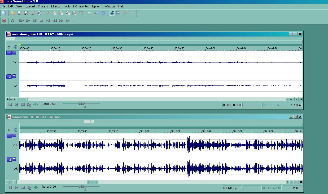Click the Record button in transport toolbar
The width and height of the screenshot is (328, 194).
click(4, 21)
